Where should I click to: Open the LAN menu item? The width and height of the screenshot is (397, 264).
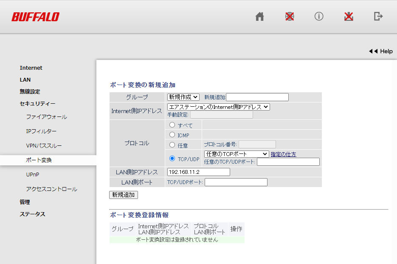click(x=25, y=79)
